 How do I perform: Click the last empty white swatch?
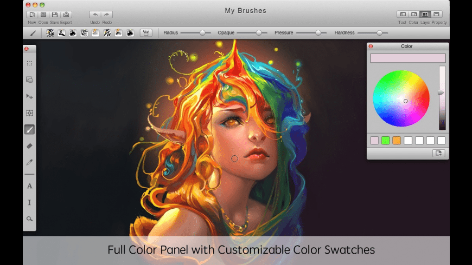tap(441, 141)
